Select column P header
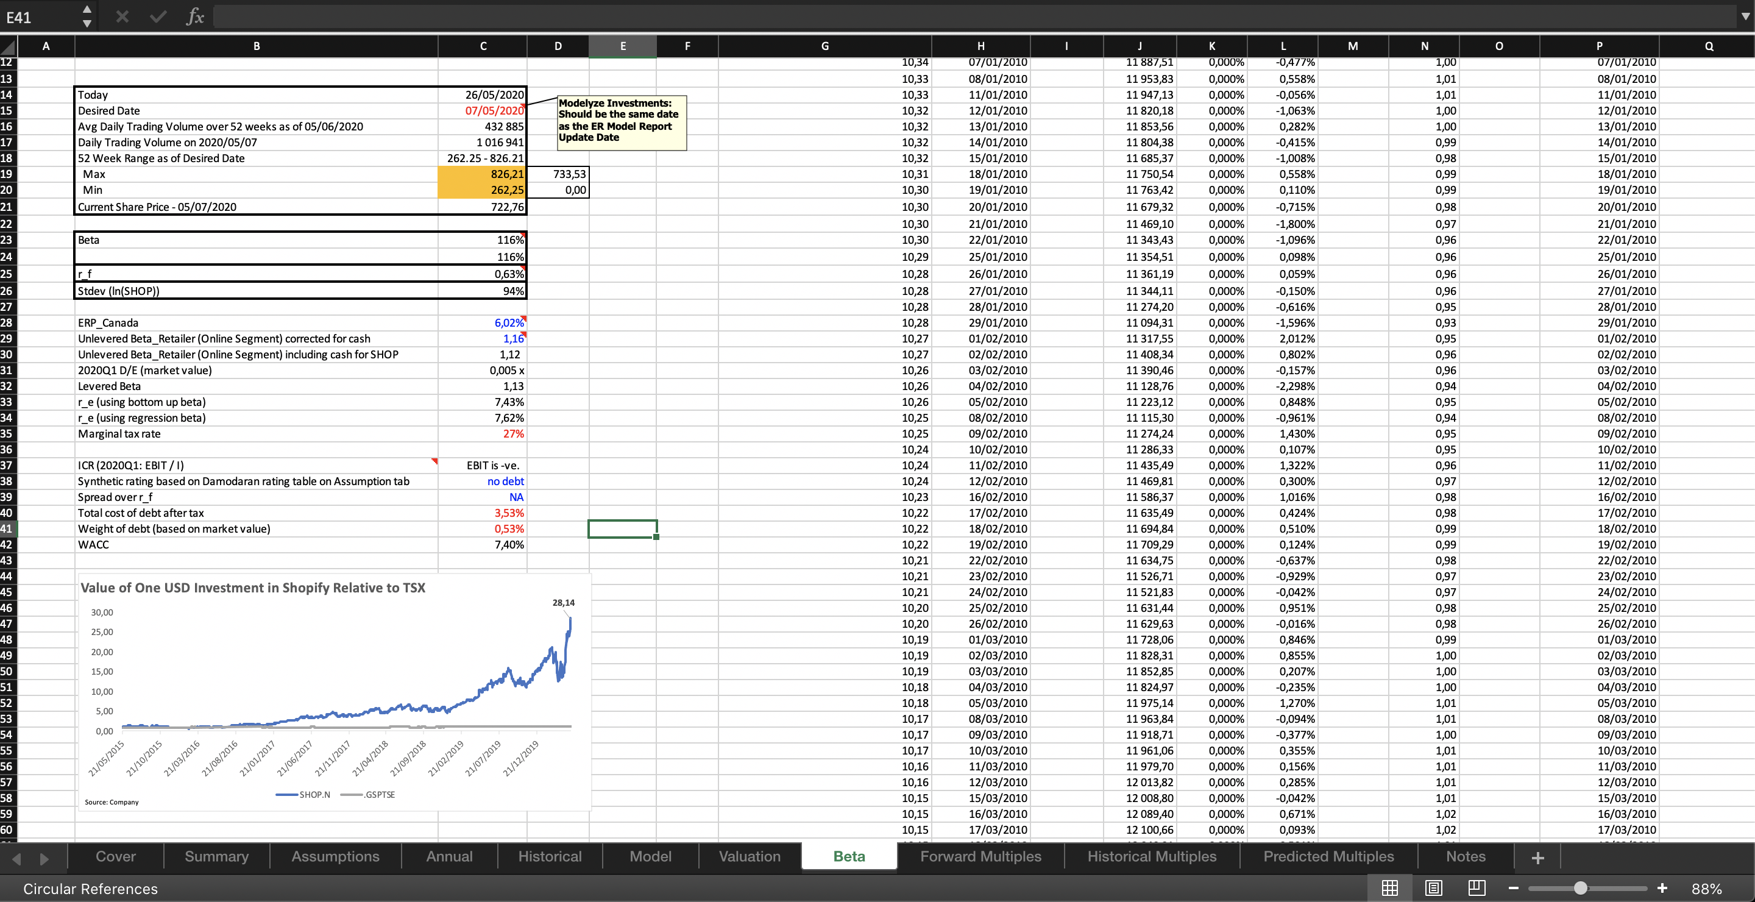1755x902 pixels. [x=1599, y=46]
